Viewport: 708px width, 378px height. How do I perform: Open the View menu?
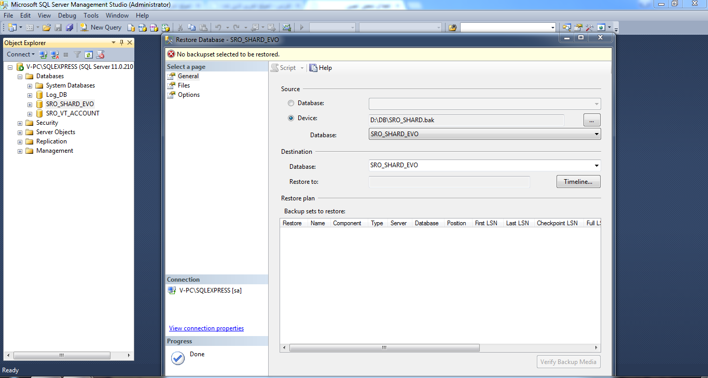tap(44, 16)
